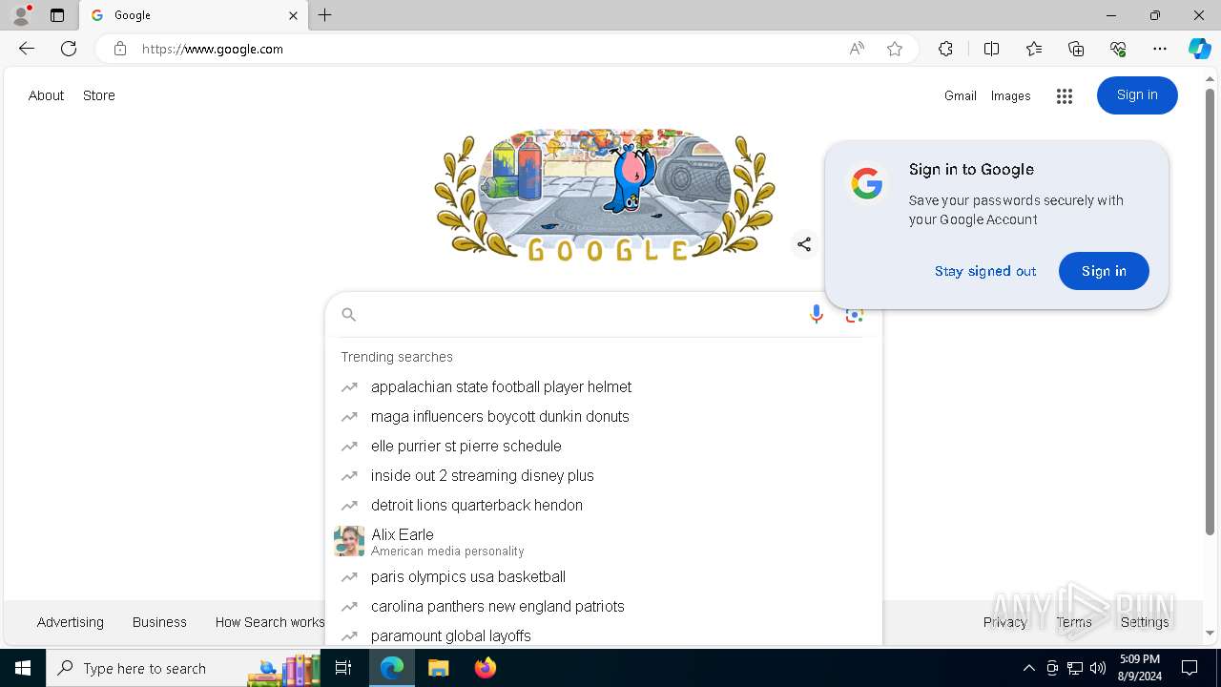Click Sign in within the popup
The image size is (1221, 687).
1104,271
